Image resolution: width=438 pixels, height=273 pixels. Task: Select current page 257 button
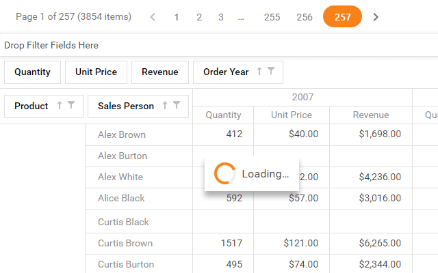point(342,17)
